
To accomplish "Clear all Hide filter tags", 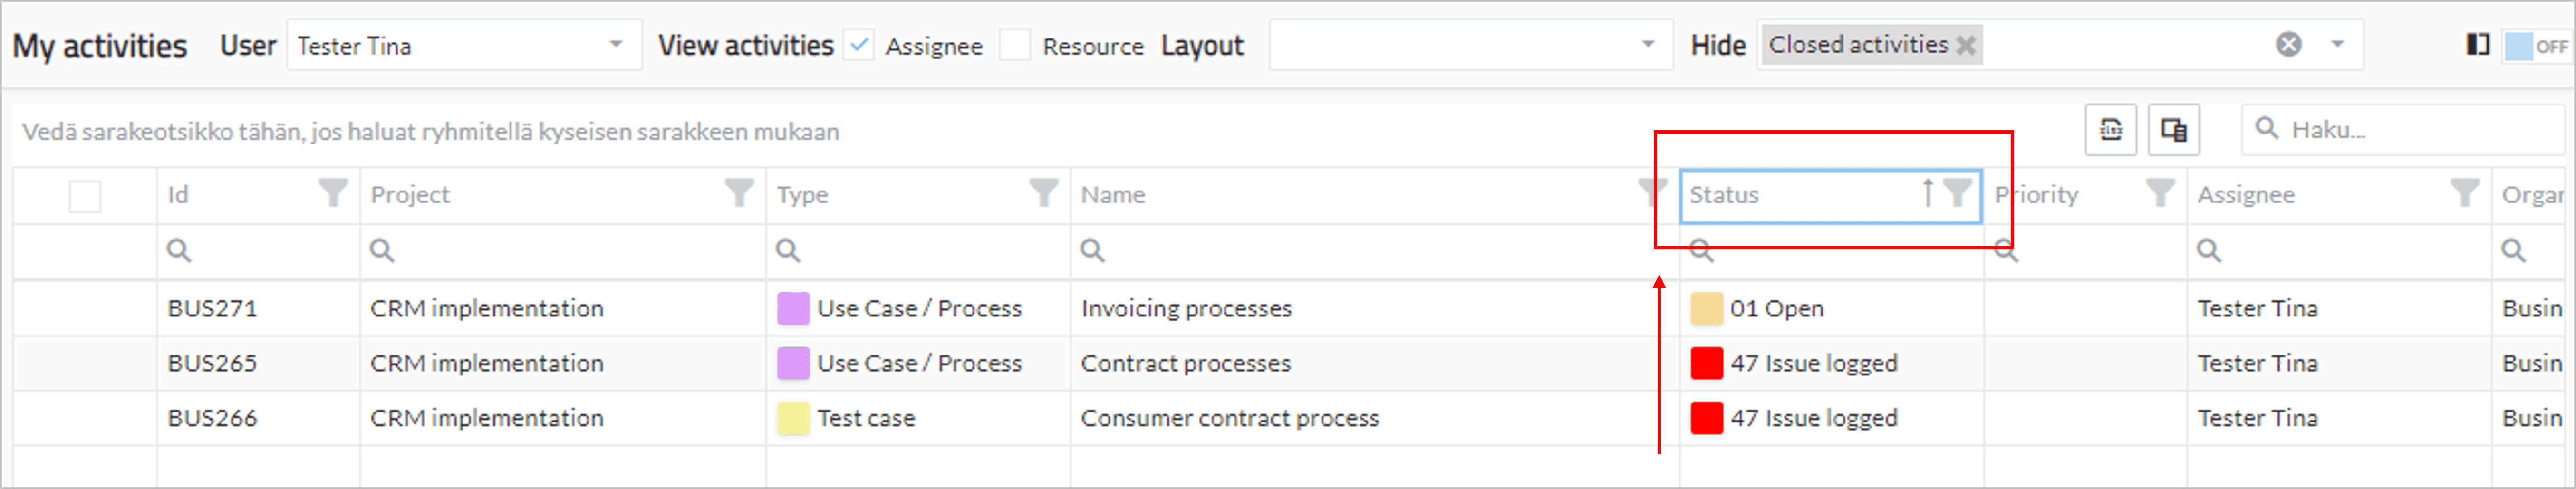I will pyautogui.click(x=2288, y=45).
